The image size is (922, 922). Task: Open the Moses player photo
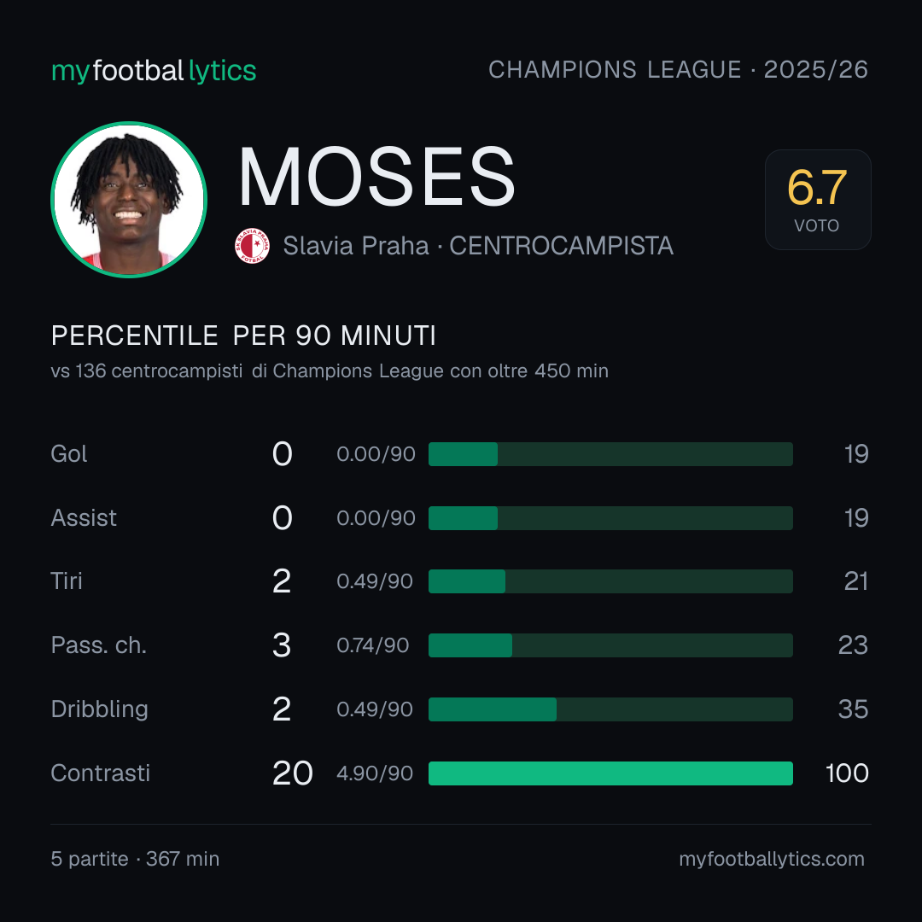pyautogui.click(x=129, y=199)
